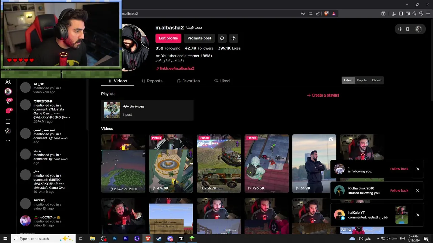Open the account avatar menu at top right
The width and height of the screenshot is (433, 243).
[x=418, y=29]
